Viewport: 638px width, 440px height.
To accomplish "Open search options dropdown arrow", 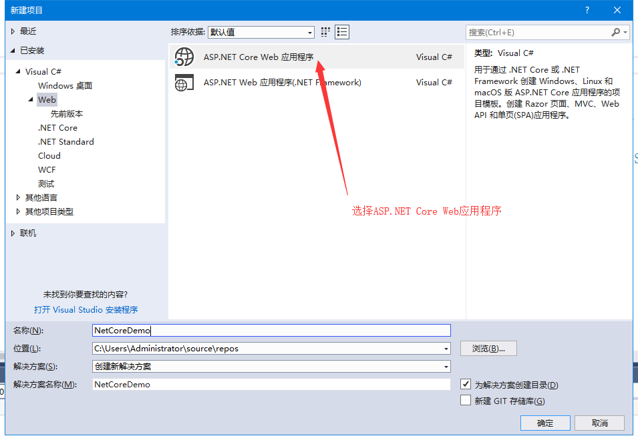I will pyautogui.click(x=625, y=32).
